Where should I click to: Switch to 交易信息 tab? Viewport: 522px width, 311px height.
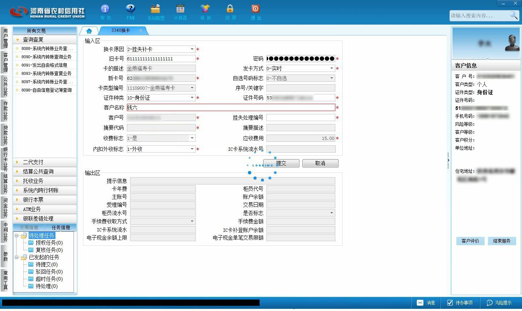coord(29,227)
